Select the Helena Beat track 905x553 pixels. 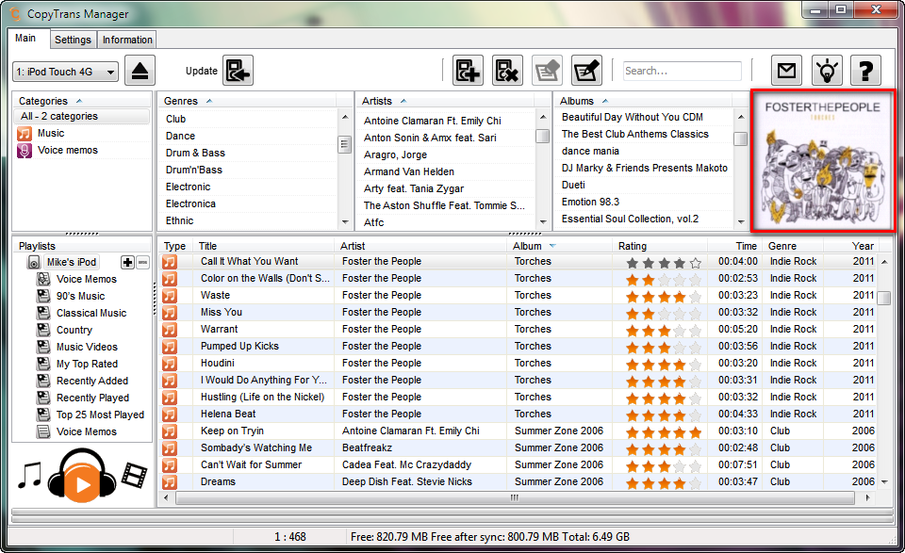[228, 414]
